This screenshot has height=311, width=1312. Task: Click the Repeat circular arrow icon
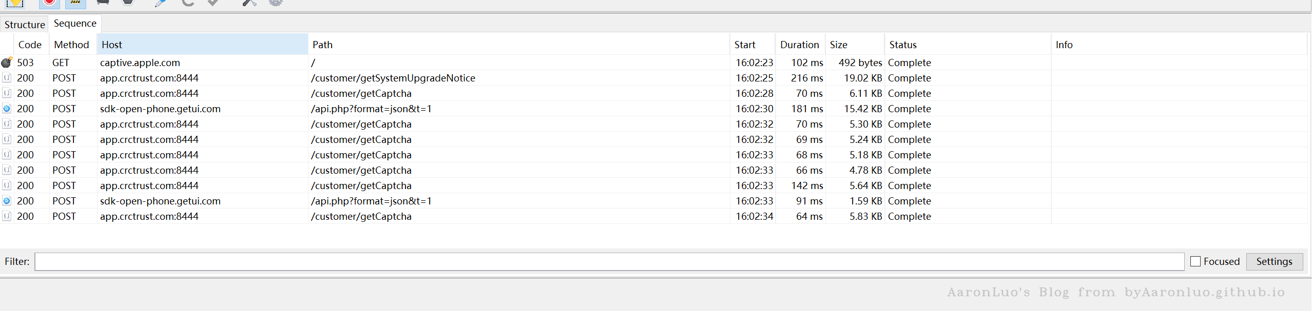pos(188,3)
